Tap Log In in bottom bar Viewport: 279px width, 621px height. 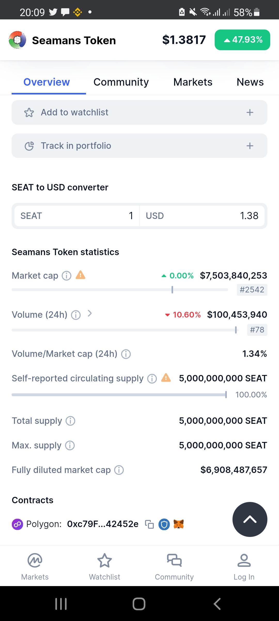tap(244, 567)
